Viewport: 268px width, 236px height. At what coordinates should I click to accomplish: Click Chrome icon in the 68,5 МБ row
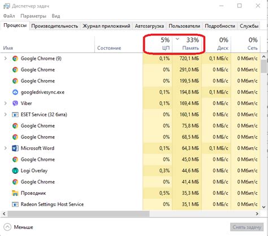[15, 137]
